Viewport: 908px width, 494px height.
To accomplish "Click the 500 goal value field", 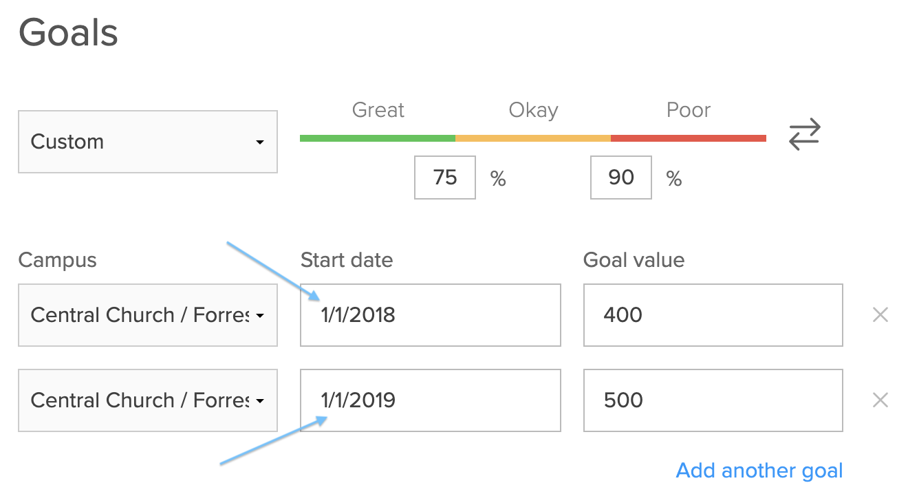I will pos(713,400).
